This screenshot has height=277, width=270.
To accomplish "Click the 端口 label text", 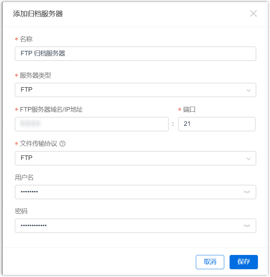I will [x=189, y=110].
